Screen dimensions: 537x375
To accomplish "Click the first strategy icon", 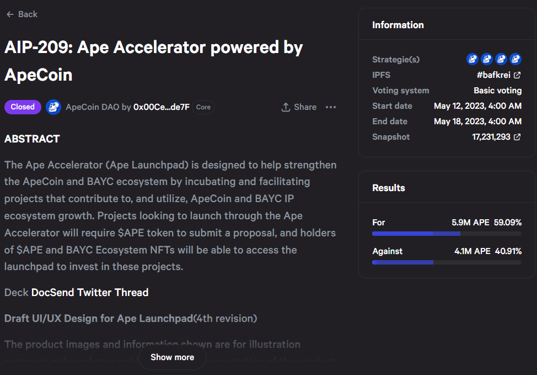I will 472,59.
